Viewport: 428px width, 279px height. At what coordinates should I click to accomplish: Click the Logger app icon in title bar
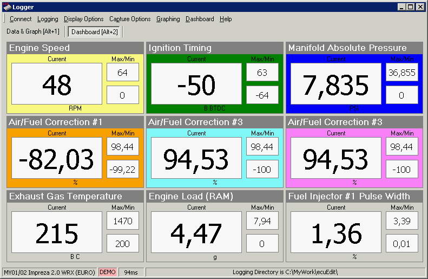tap(6, 7)
